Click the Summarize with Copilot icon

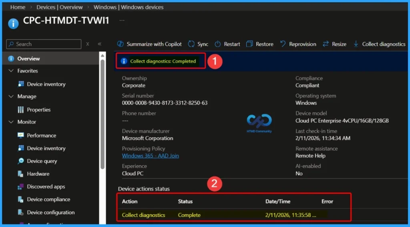pos(120,44)
